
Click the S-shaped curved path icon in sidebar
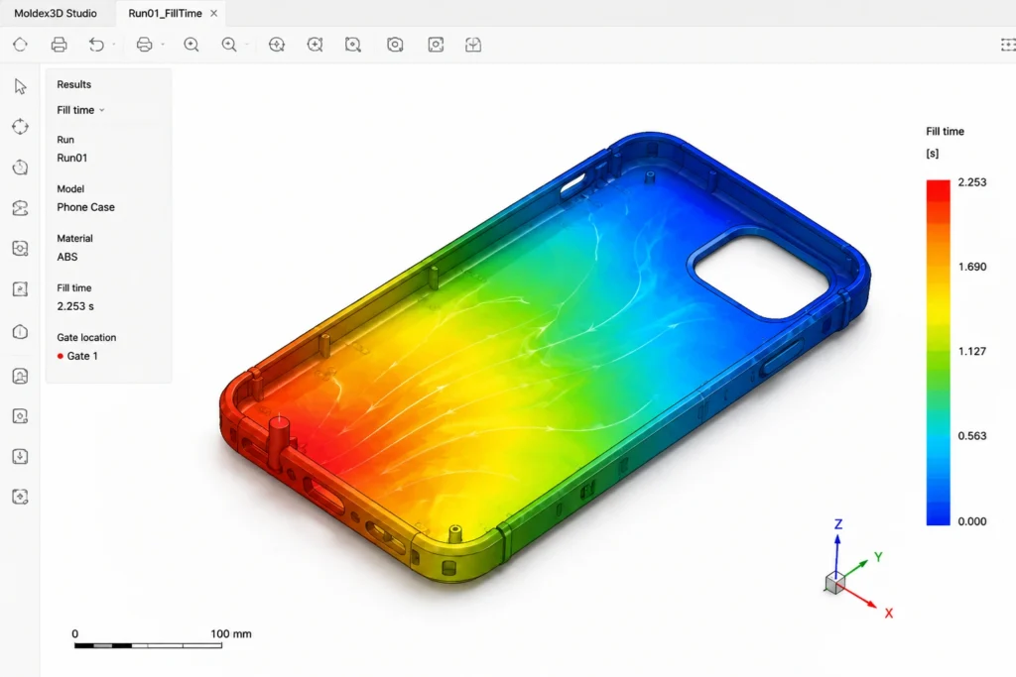pyautogui.click(x=20, y=208)
